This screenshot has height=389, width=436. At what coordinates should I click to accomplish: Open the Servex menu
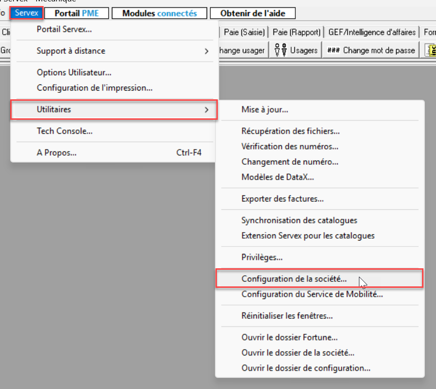coord(26,13)
